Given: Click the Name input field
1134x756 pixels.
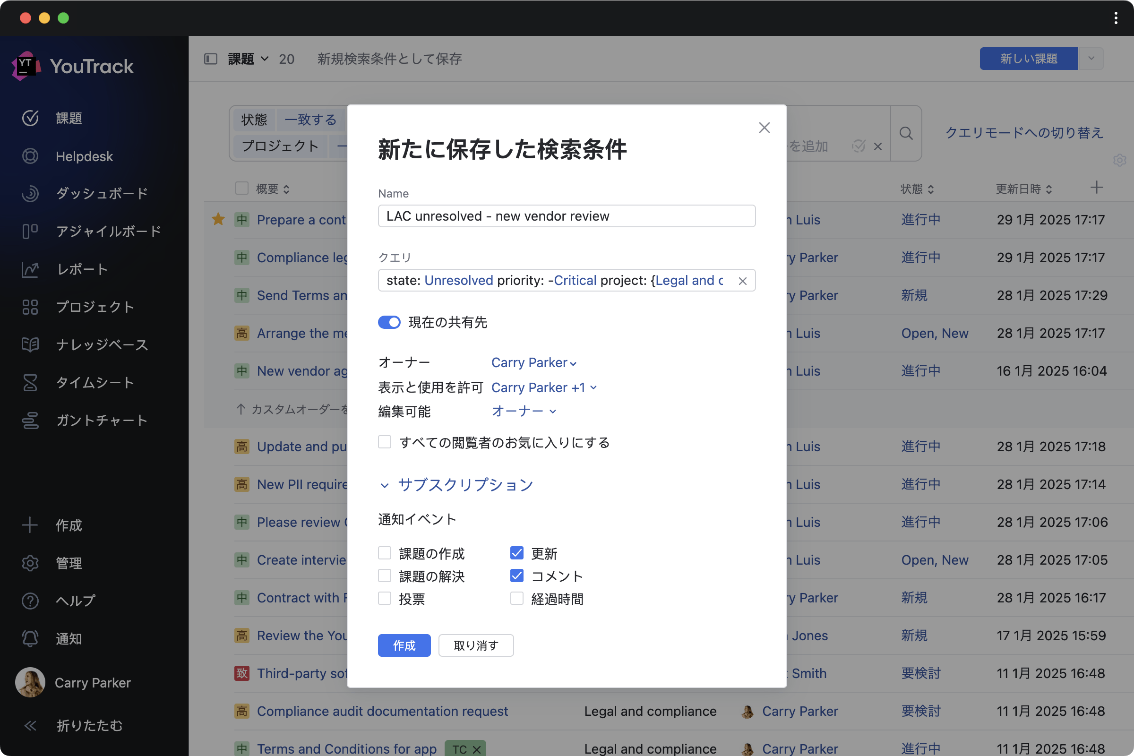Looking at the screenshot, I should [566, 216].
